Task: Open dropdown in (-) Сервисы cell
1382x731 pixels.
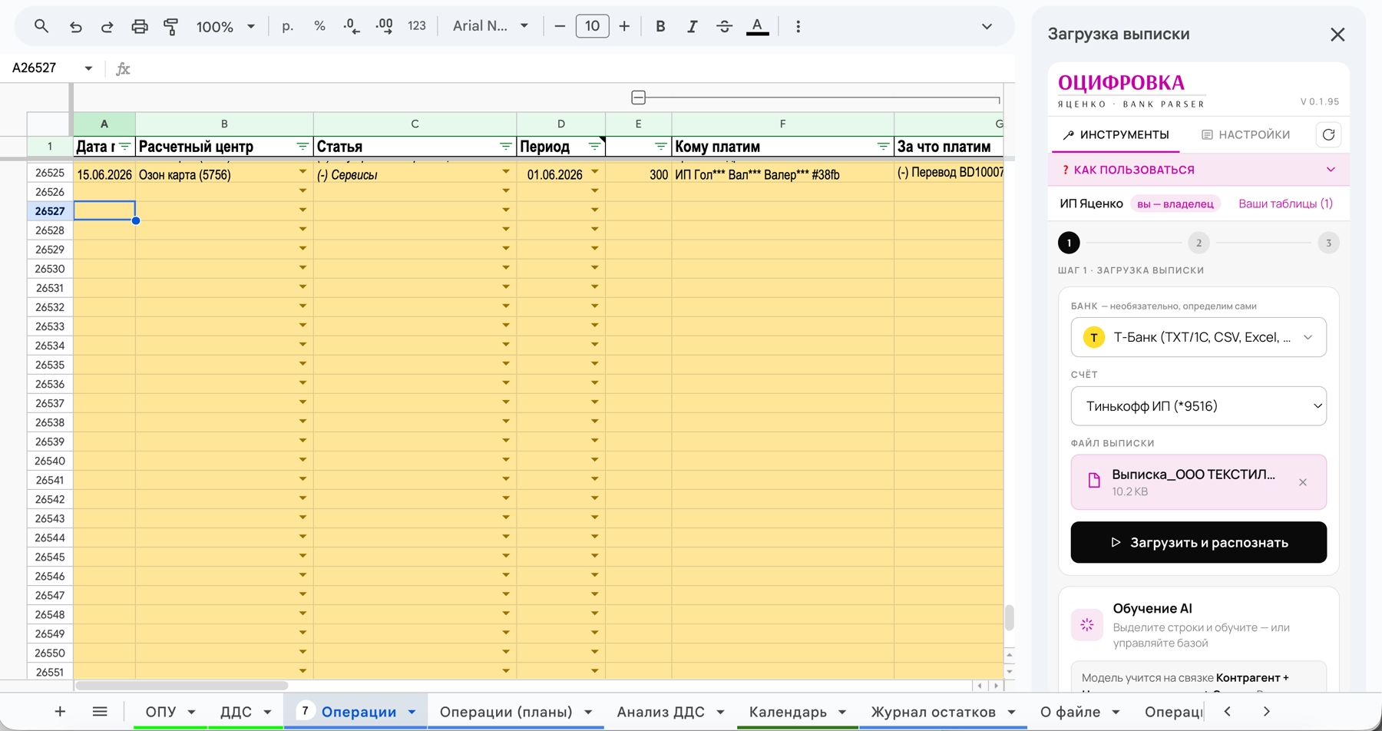Action: [506, 172]
